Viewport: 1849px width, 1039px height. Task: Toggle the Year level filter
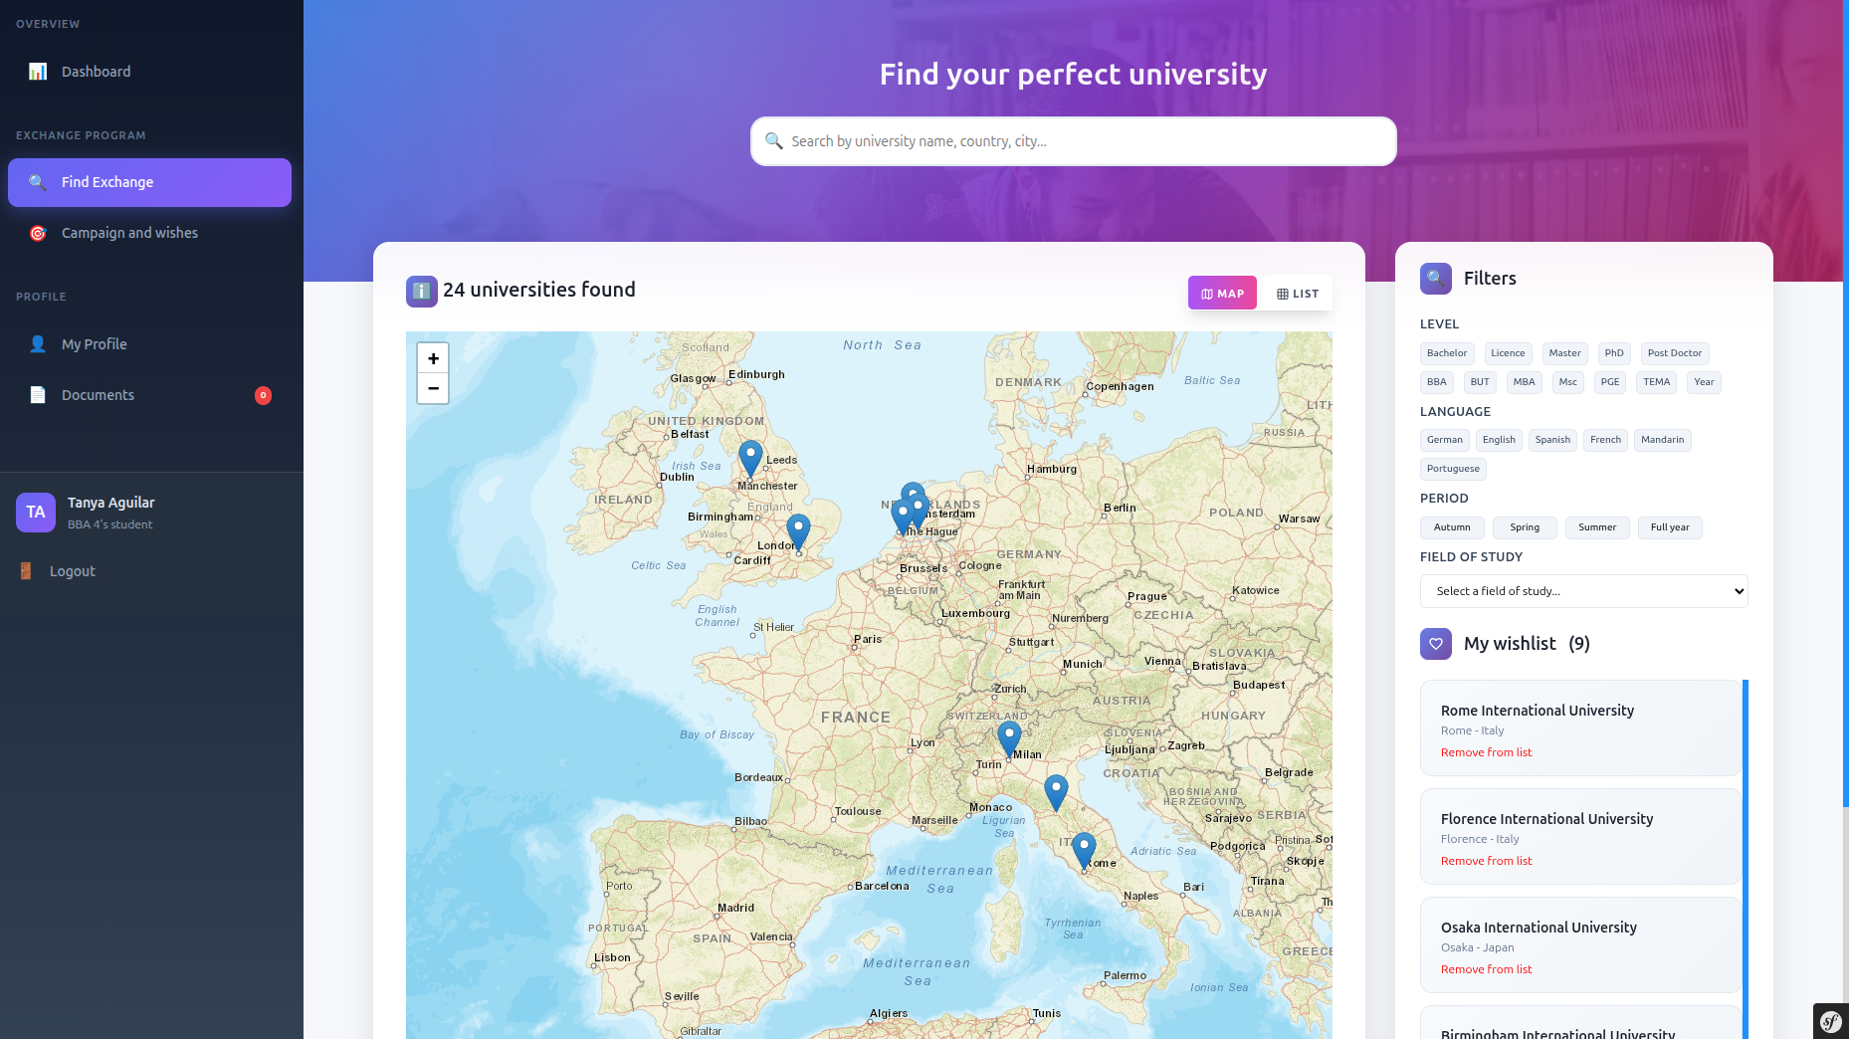click(1705, 382)
